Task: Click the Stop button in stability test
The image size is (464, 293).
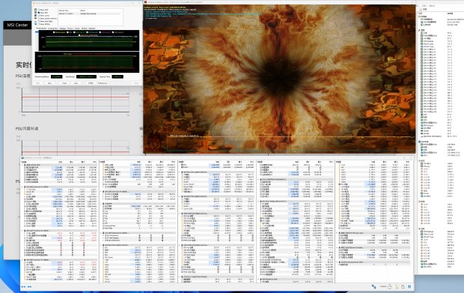Action: [x=49, y=83]
